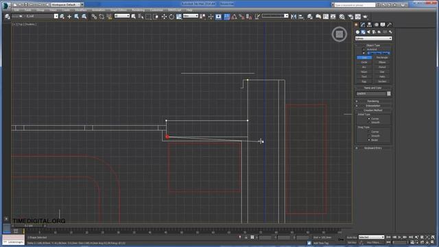
Task: Click the object color swatch
Action: (x=389, y=93)
